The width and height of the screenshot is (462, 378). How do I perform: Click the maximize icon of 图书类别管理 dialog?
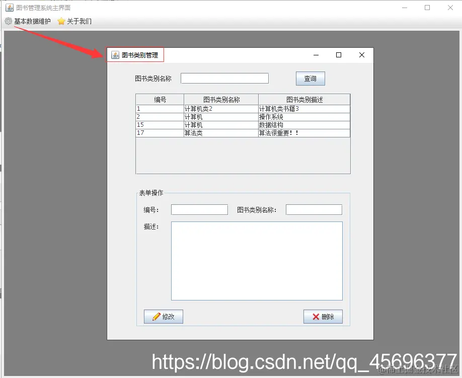click(339, 55)
